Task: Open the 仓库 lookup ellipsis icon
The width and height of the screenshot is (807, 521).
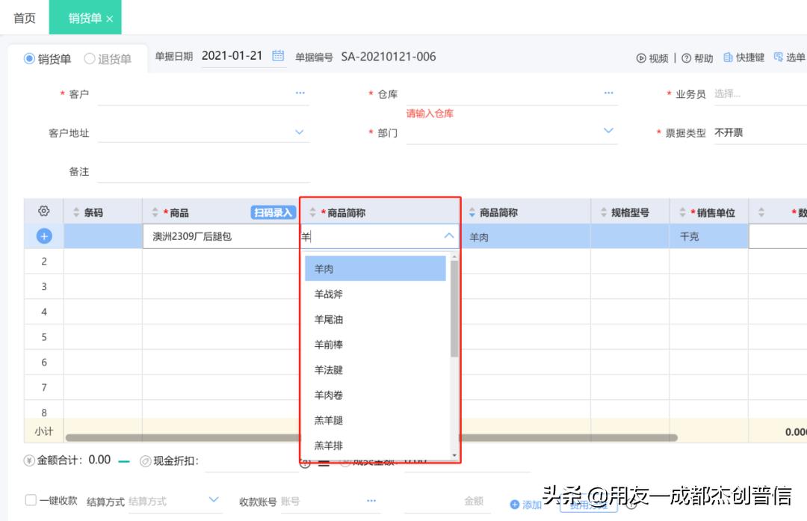Action: pos(608,93)
